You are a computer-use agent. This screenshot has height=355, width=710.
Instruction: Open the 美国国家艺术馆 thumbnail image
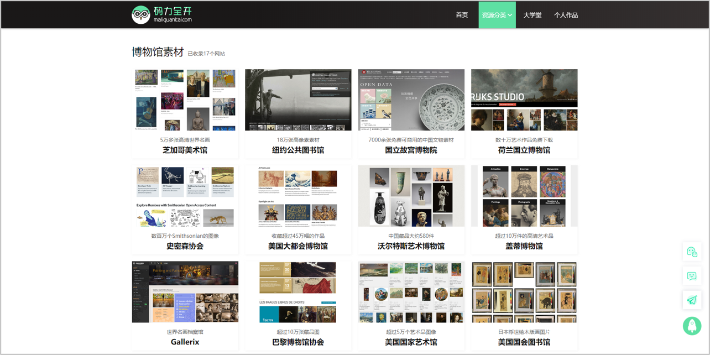tap(411, 292)
